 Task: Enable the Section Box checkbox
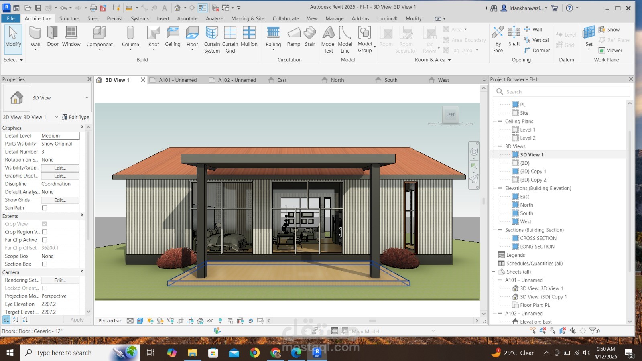pyautogui.click(x=44, y=264)
